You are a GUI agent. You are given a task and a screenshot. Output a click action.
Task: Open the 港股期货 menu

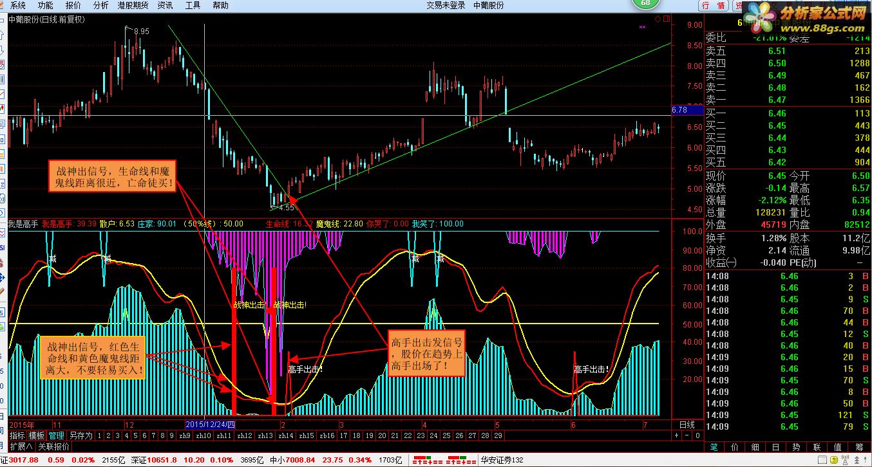(133, 5)
